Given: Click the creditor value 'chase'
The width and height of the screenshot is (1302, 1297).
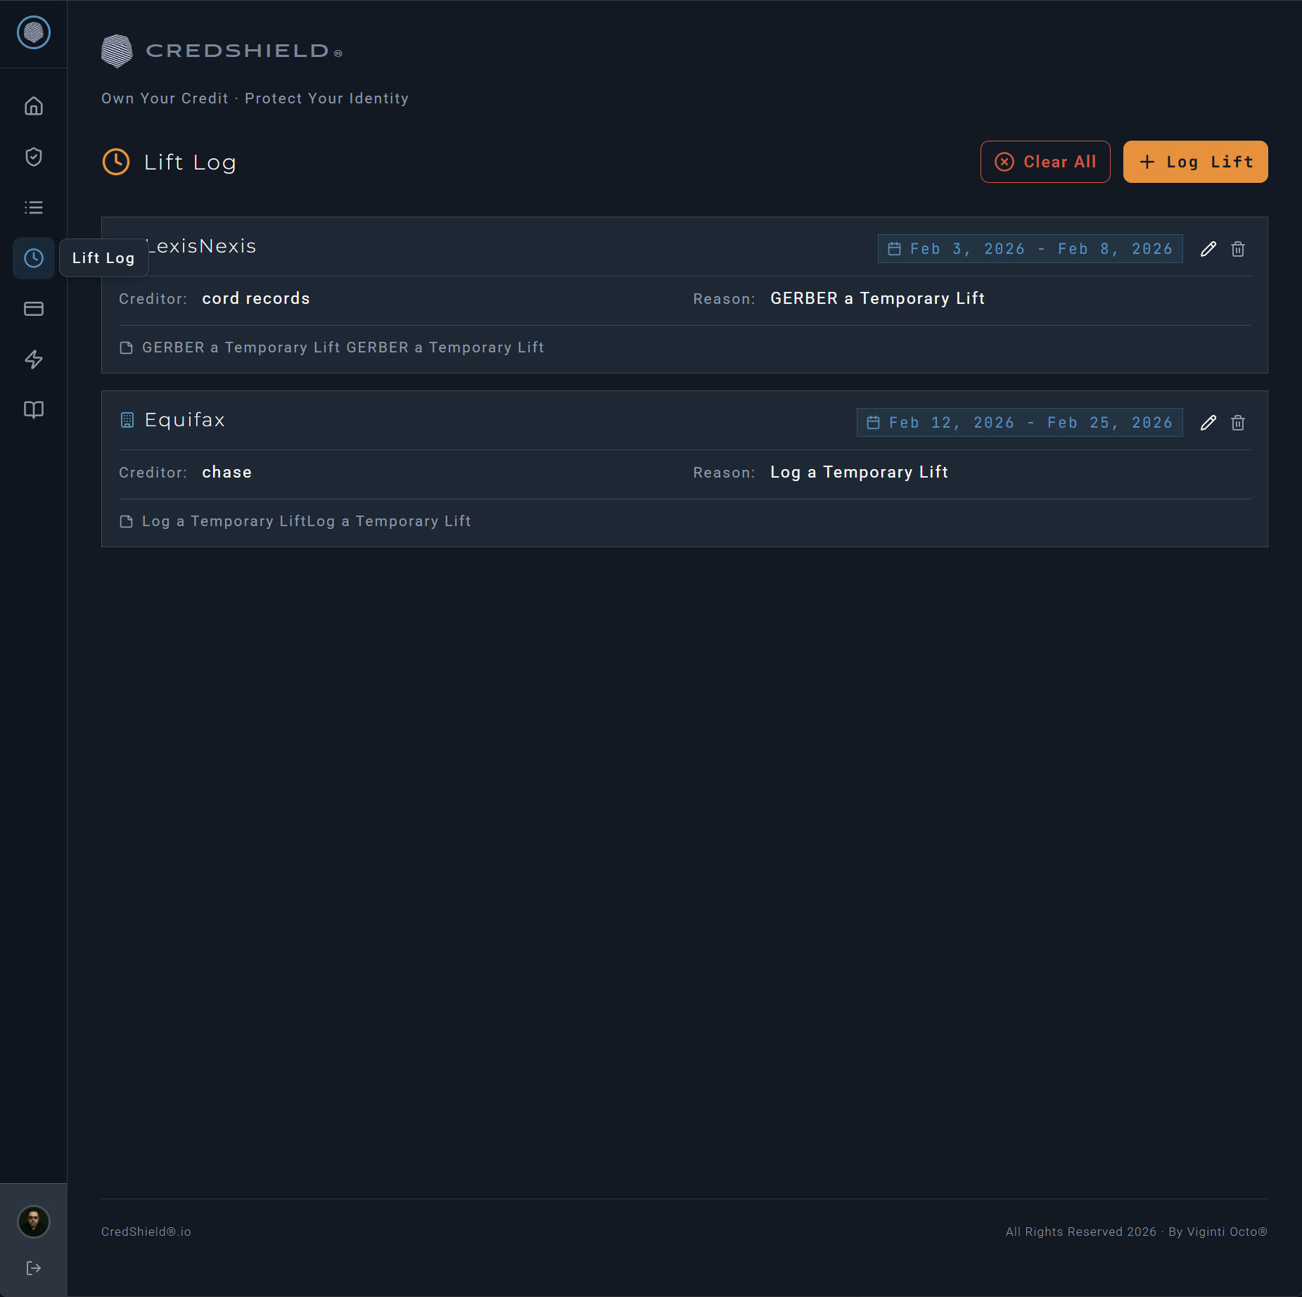Looking at the screenshot, I should [227, 472].
